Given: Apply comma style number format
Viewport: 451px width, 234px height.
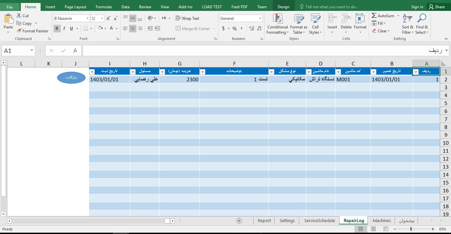Looking at the screenshot, I should pyautogui.click(x=242, y=29).
